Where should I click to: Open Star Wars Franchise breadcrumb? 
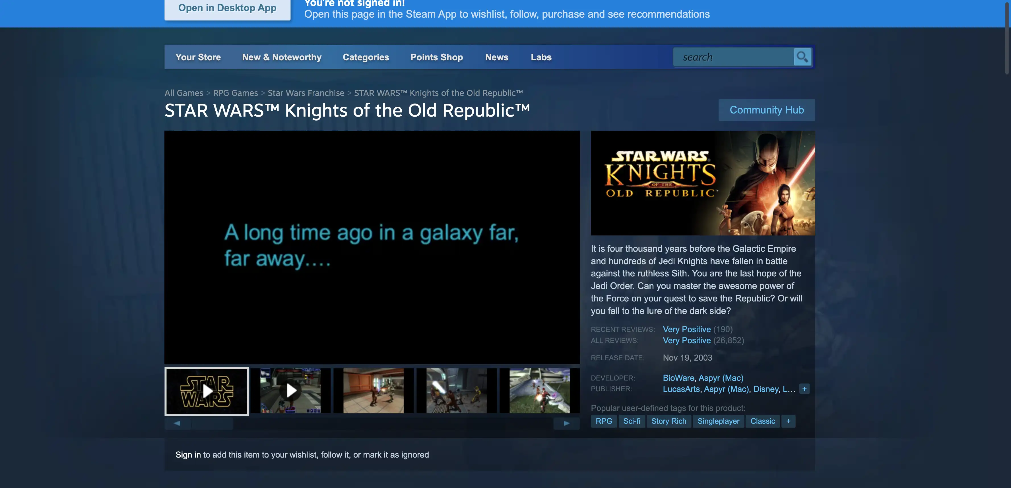pos(306,93)
